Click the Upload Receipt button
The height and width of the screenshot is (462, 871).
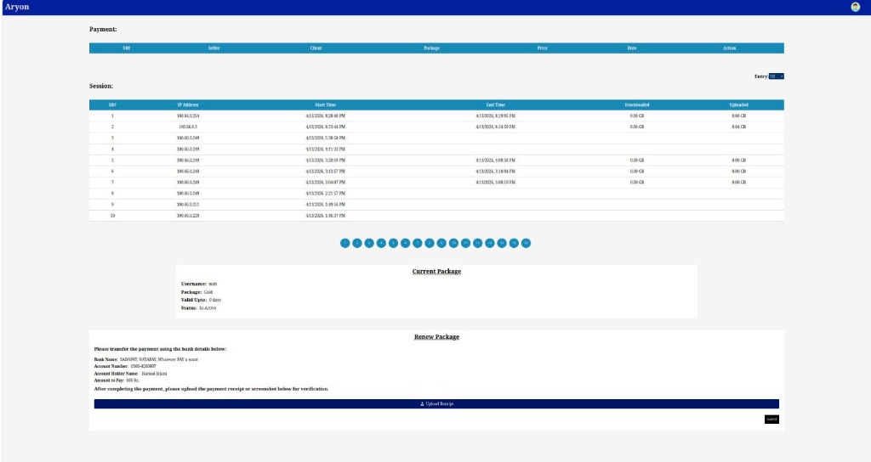[x=436, y=403]
